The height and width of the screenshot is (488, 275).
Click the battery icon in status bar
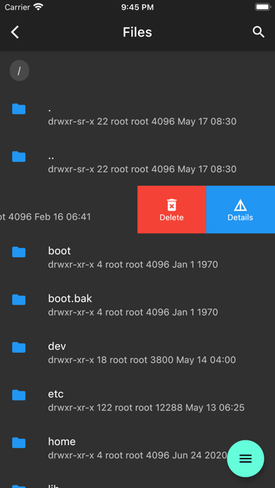pyautogui.click(x=262, y=7)
